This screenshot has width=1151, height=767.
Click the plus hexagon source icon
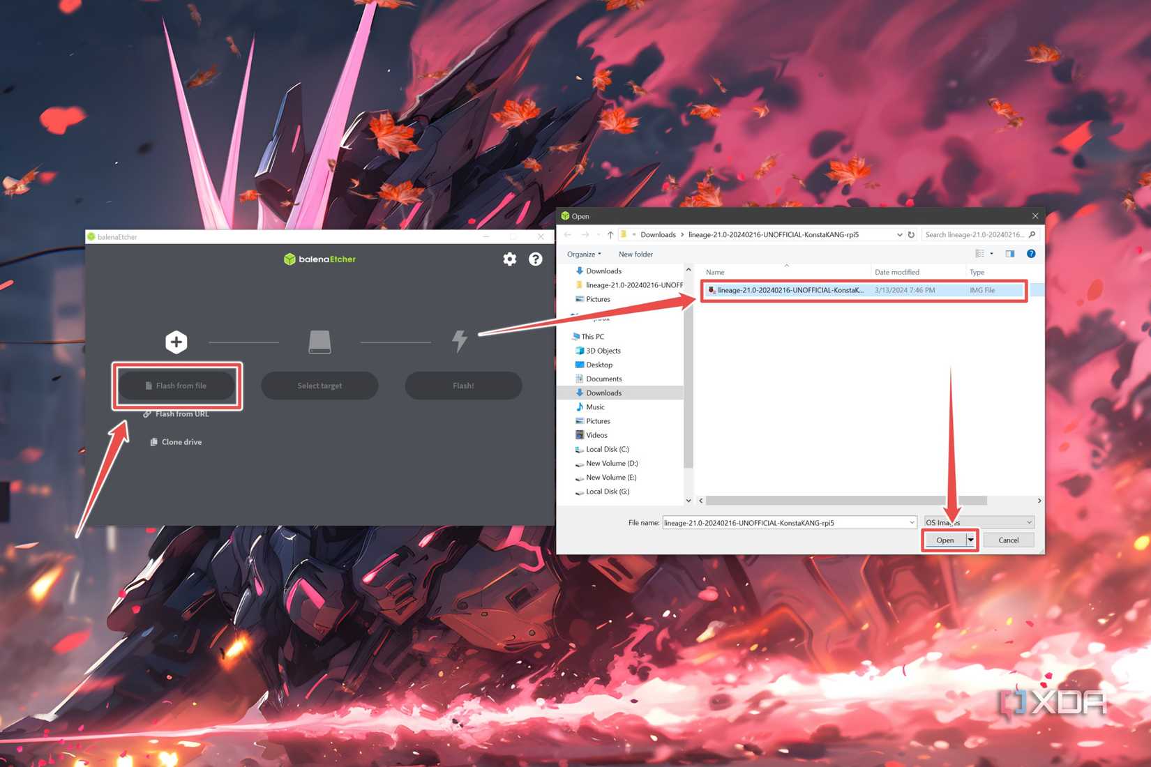[176, 342]
